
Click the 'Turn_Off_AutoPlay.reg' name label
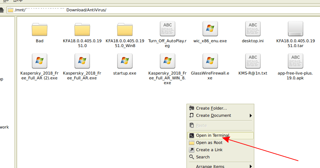[167, 43]
